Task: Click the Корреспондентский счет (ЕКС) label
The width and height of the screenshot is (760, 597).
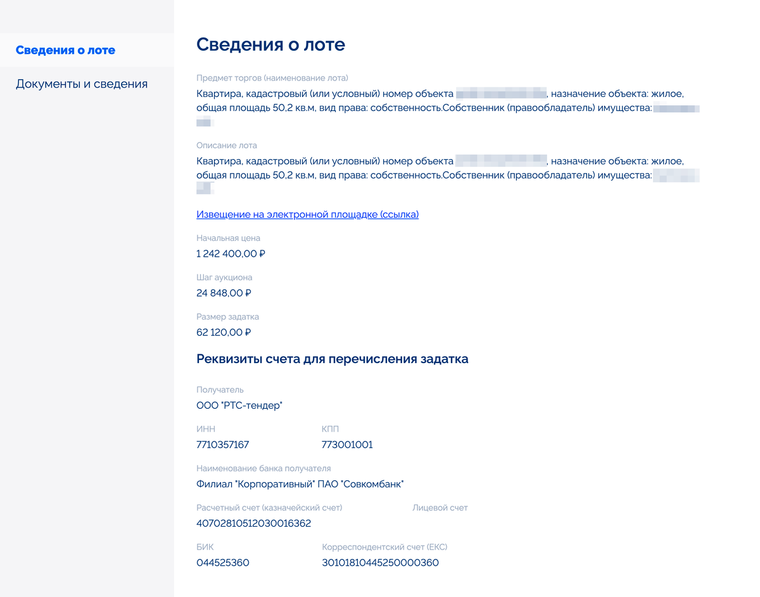Action: [x=384, y=547]
